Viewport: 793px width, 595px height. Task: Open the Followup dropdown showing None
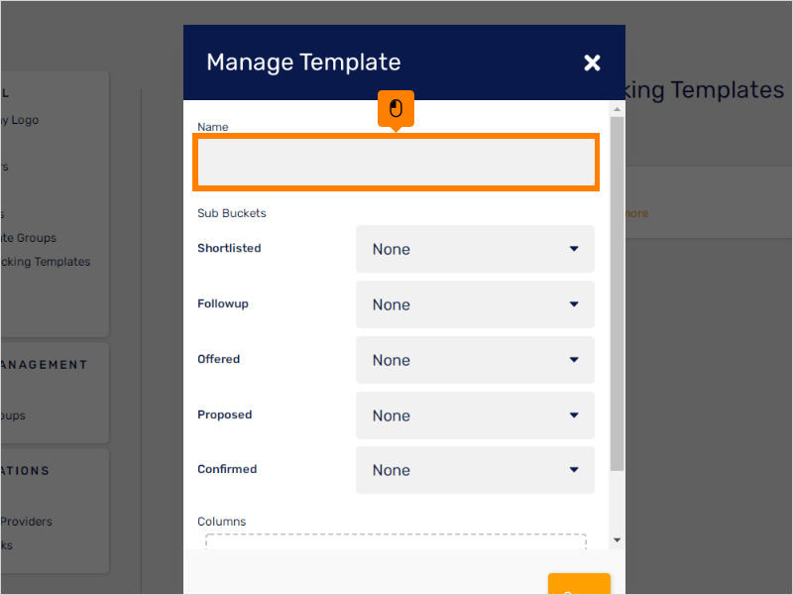point(475,304)
